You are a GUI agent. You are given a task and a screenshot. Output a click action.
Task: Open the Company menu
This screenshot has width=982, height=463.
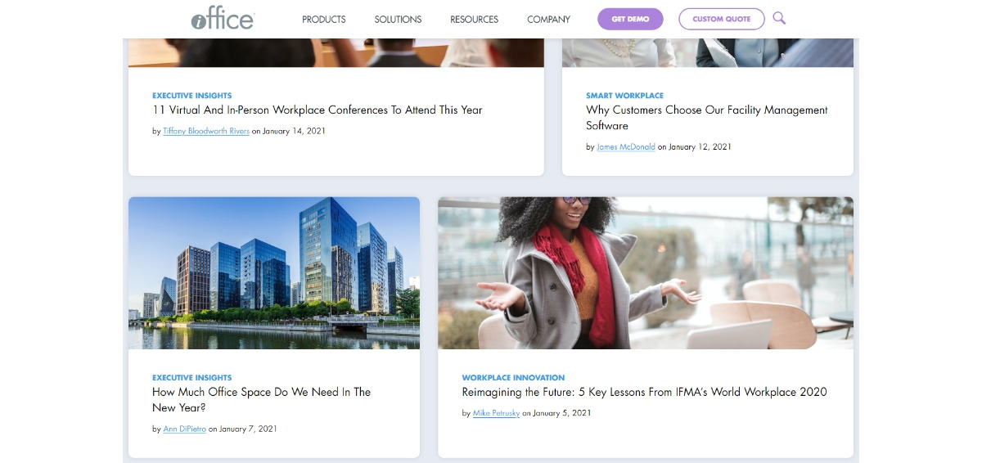[x=548, y=20]
